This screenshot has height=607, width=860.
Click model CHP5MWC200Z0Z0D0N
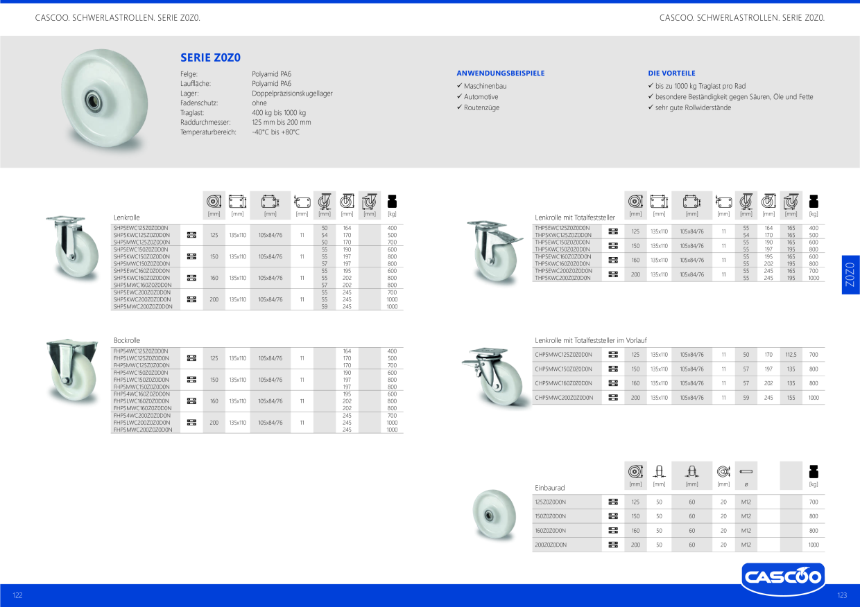point(564,398)
